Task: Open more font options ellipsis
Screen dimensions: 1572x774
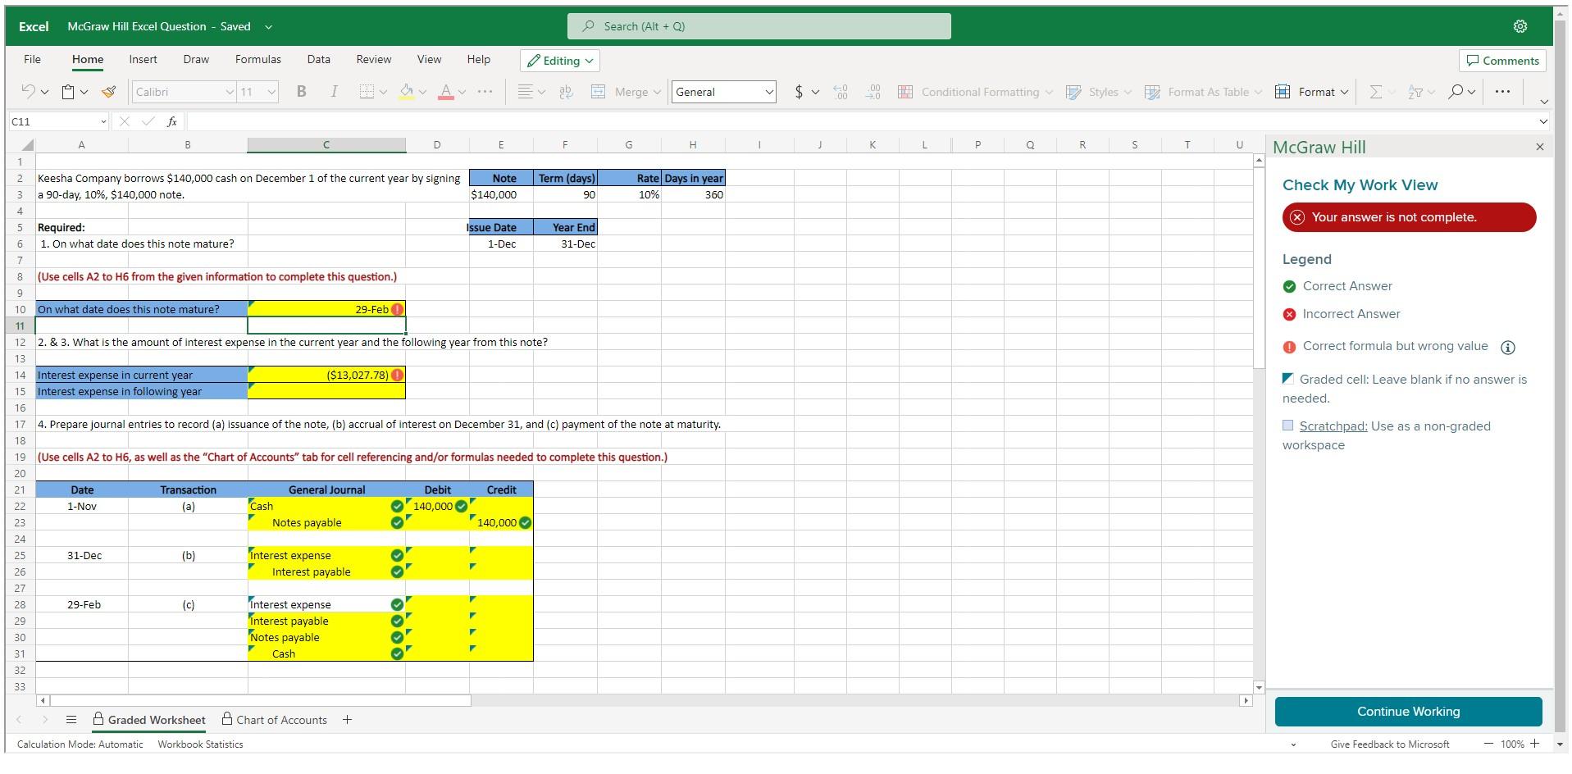Action: pos(485,92)
